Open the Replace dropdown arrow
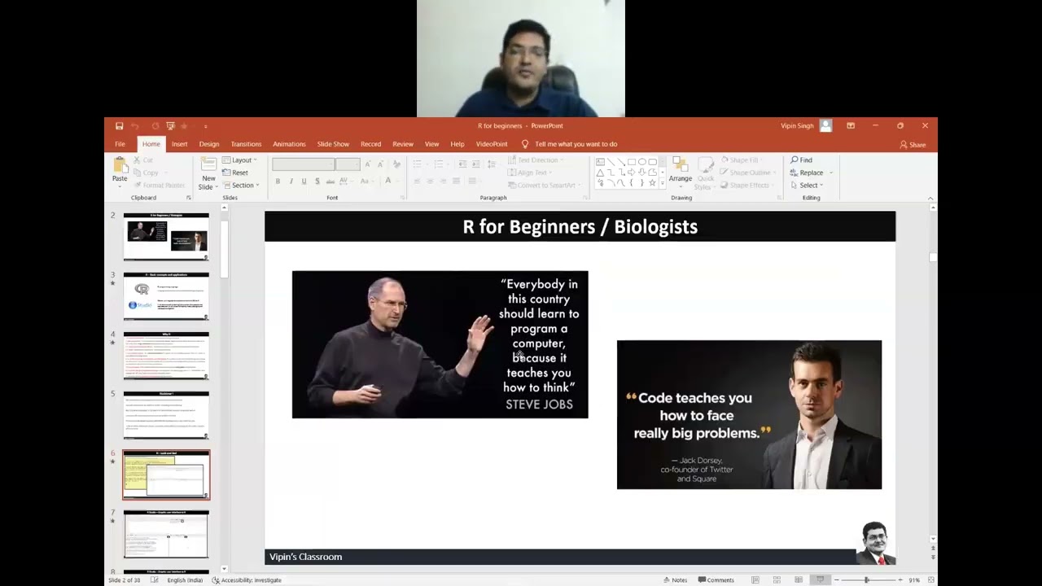 click(831, 173)
